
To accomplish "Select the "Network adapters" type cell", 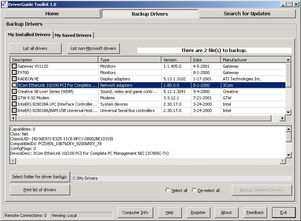I will click(x=130, y=85).
